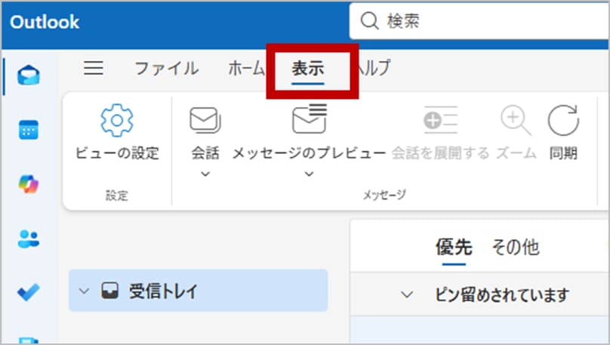This screenshot has width=610, height=345.
Task: Expand the 会話 dropdown arrow
Action: tap(205, 174)
